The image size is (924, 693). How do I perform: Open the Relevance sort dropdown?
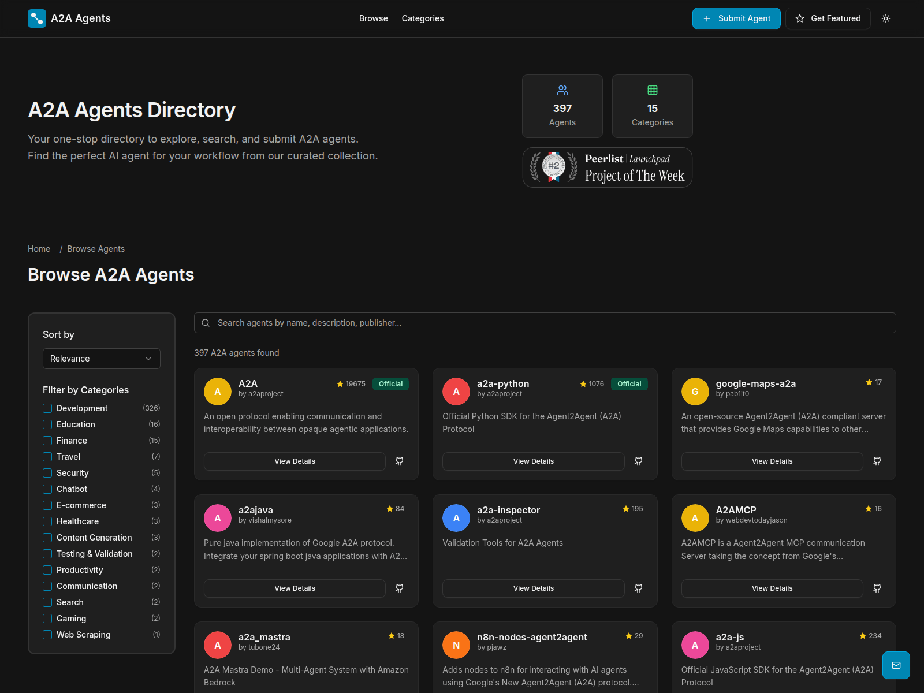pos(101,358)
